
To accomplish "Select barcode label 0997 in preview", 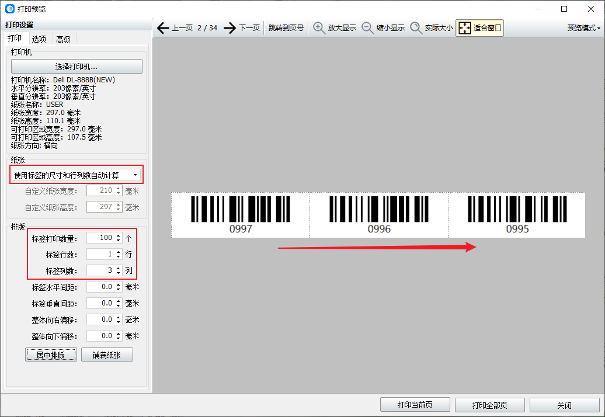I will click(241, 215).
